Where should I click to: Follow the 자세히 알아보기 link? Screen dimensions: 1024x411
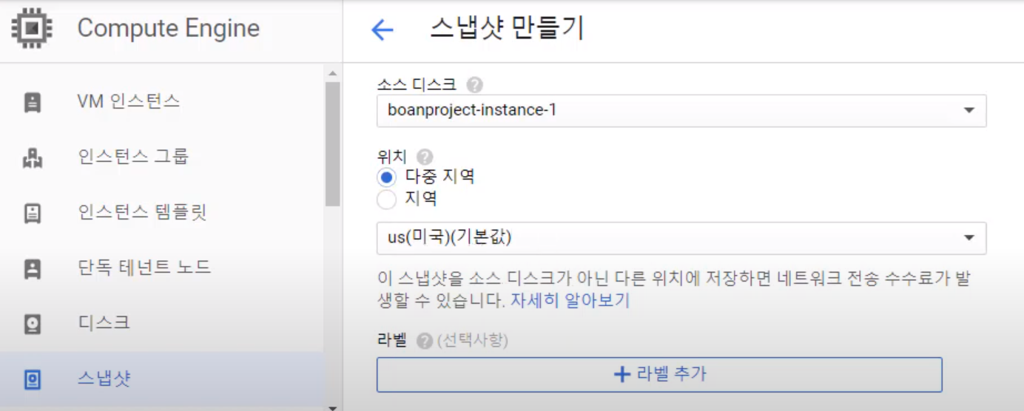[x=570, y=301]
